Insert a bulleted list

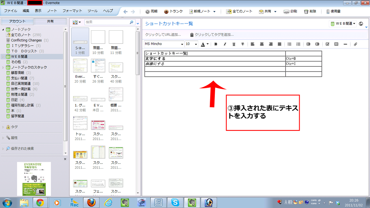click(289, 44)
